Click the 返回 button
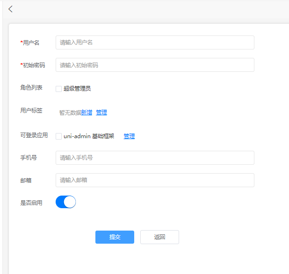The width and height of the screenshot is (289, 274). click(x=159, y=237)
